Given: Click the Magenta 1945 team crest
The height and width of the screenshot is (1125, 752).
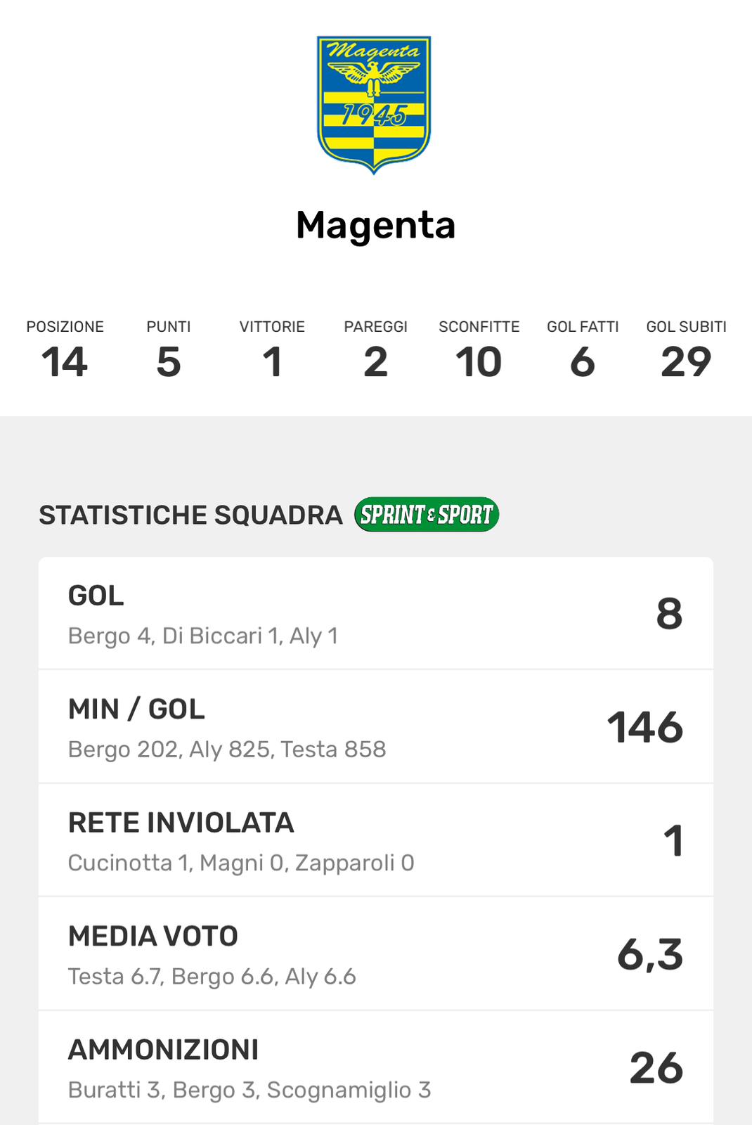Looking at the screenshot, I should click(374, 104).
